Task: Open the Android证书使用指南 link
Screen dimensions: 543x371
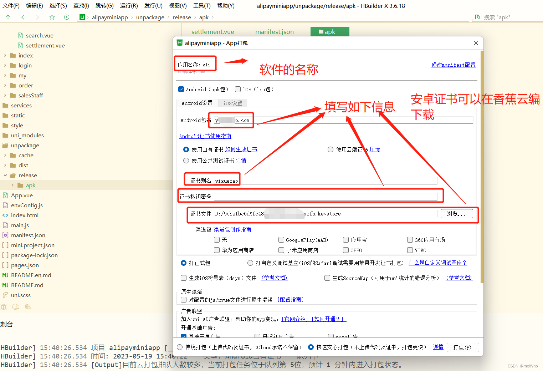Action: coord(205,136)
